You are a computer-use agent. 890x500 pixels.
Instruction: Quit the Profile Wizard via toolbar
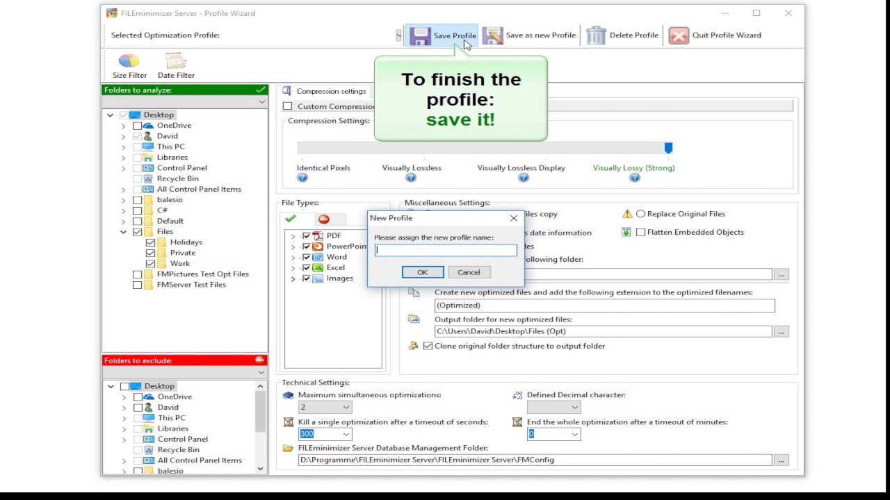(715, 35)
